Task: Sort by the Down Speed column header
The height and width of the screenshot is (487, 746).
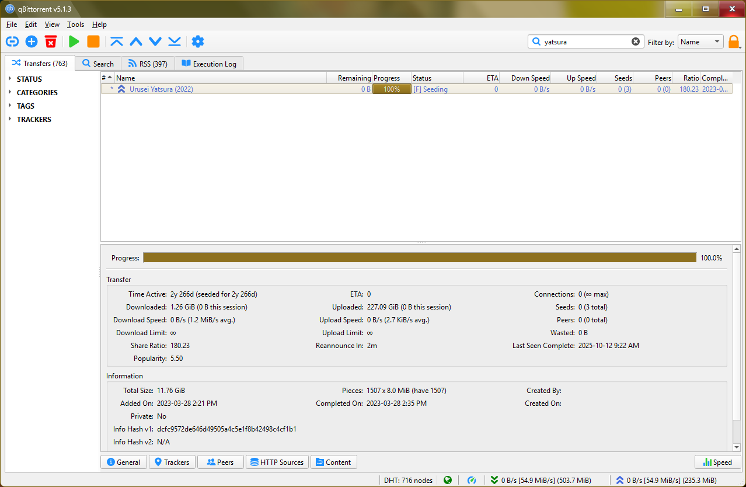Action: [x=525, y=78]
